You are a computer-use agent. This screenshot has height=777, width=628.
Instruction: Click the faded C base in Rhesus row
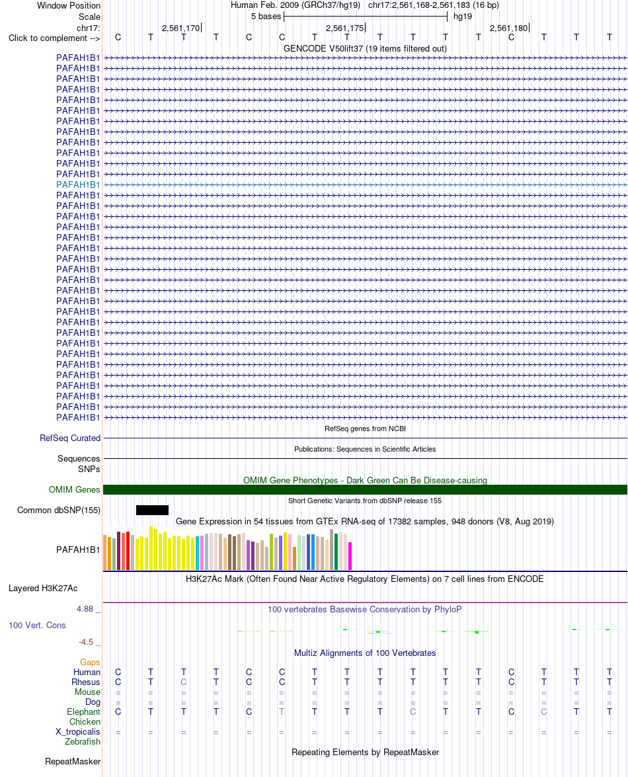pyautogui.click(x=183, y=682)
